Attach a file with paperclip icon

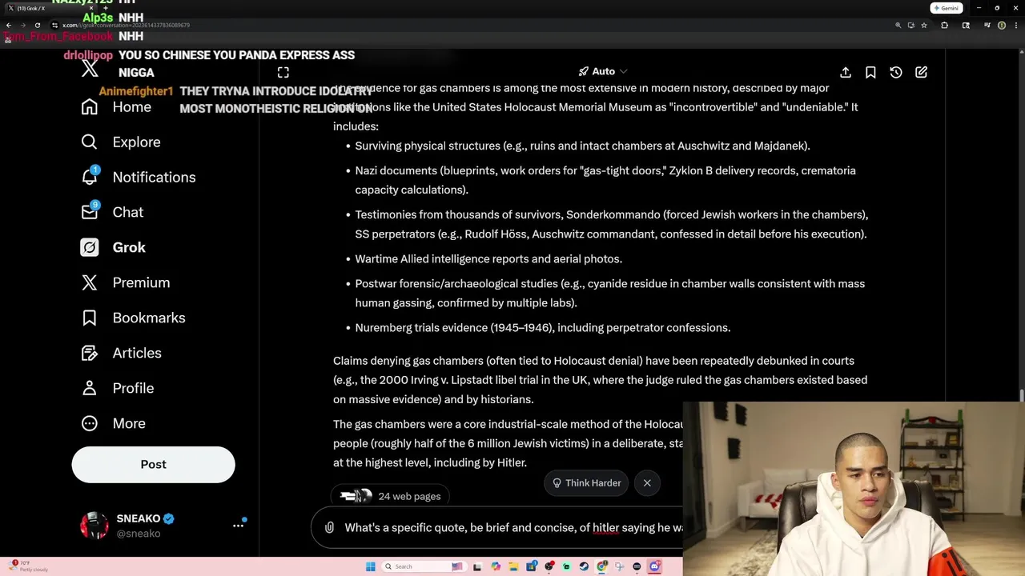point(329,527)
